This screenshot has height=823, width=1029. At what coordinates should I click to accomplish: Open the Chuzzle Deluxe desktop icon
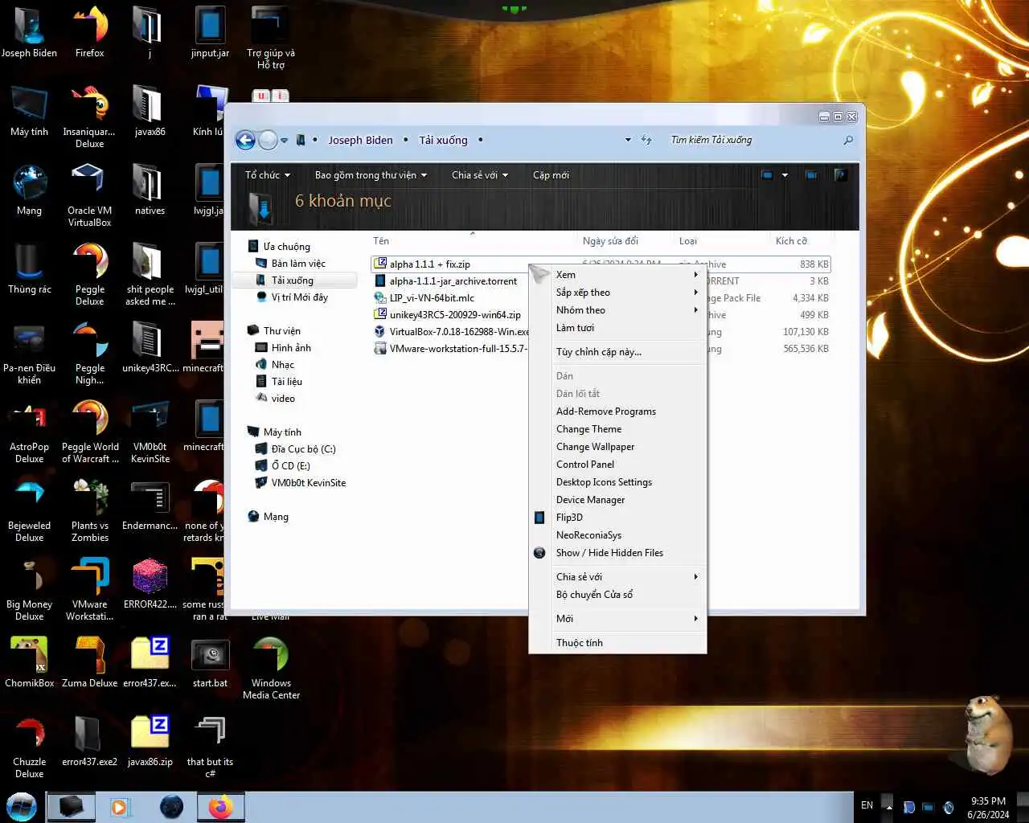pos(30,747)
